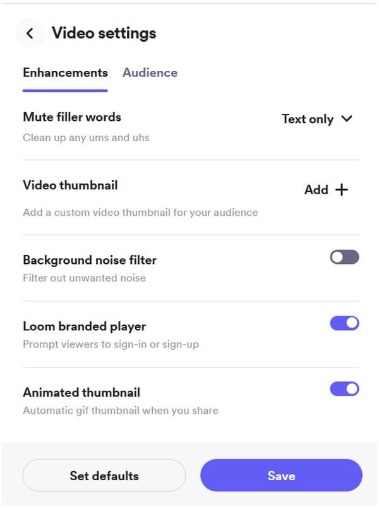Viewport: 379px width, 508px height.
Task: Change the Mute filler words mode
Action: [x=318, y=119]
